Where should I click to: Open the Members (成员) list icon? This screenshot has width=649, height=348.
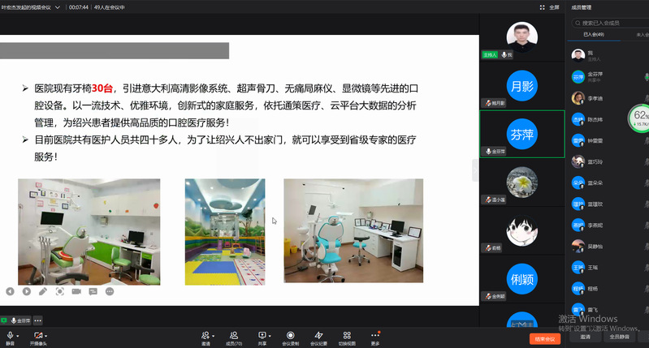click(x=232, y=335)
